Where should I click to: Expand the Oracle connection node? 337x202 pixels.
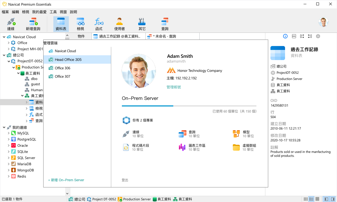tap(8, 146)
